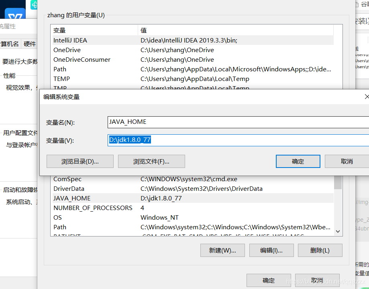Click the bottom 确定 button of environment variables window
The height and width of the screenshot is (289, 369).
click(x=269, y=280)
